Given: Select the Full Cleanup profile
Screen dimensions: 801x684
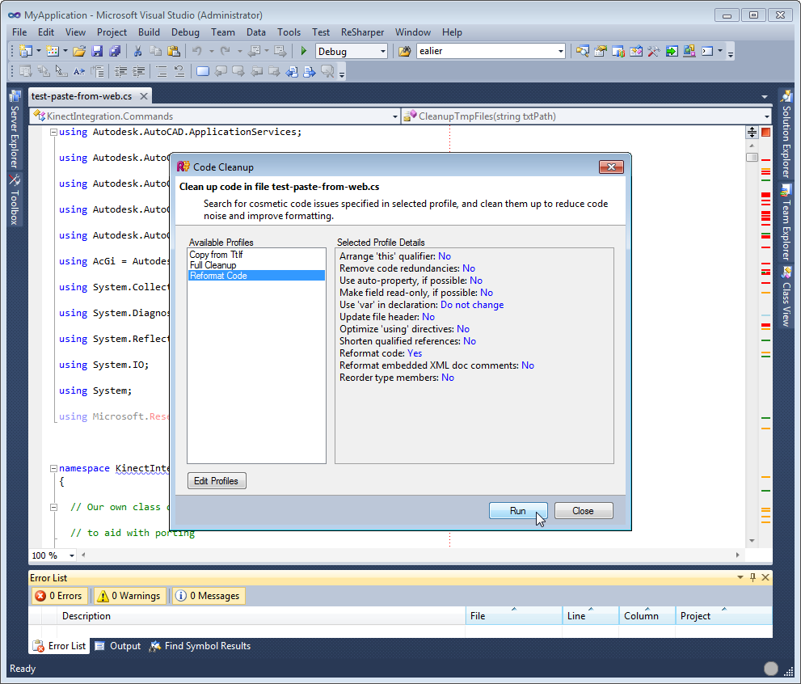Looking at the screenshot, I should coord(213,265).
